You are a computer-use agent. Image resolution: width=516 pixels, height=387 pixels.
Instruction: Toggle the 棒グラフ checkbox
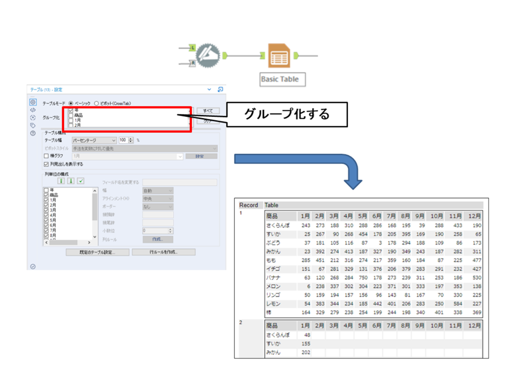click(x=46, y=156)
